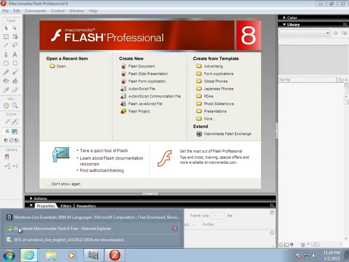Switch to the Filters tab
The width and height of the screenshot is (349, 262).
point(66,206)
